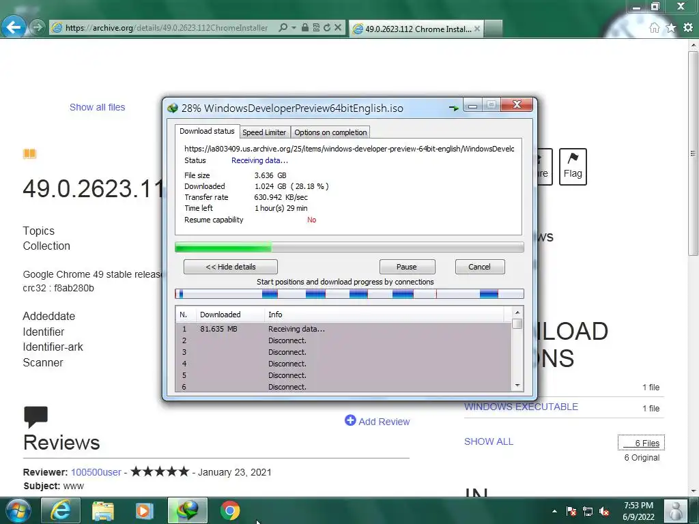This screenshot has height=524, width=699.
Task: Go back using IE's back arrow
Action: pyautogui.click(x=14, y=27)
